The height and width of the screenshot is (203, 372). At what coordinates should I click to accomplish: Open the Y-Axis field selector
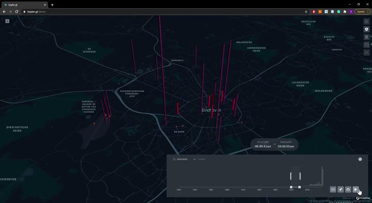[x=201, y=159]
